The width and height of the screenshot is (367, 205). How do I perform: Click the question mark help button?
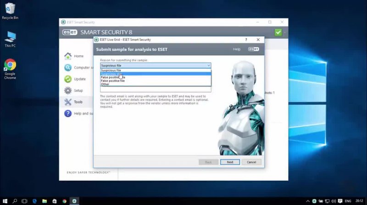(246, 40)
